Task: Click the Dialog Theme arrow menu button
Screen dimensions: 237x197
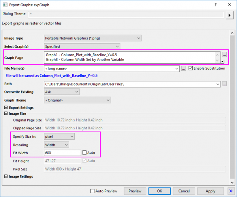Action: point(229,15)
